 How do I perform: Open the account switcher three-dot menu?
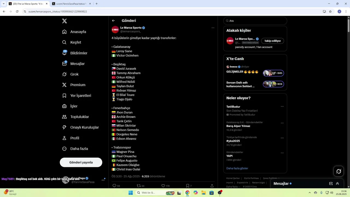[103, 180]
